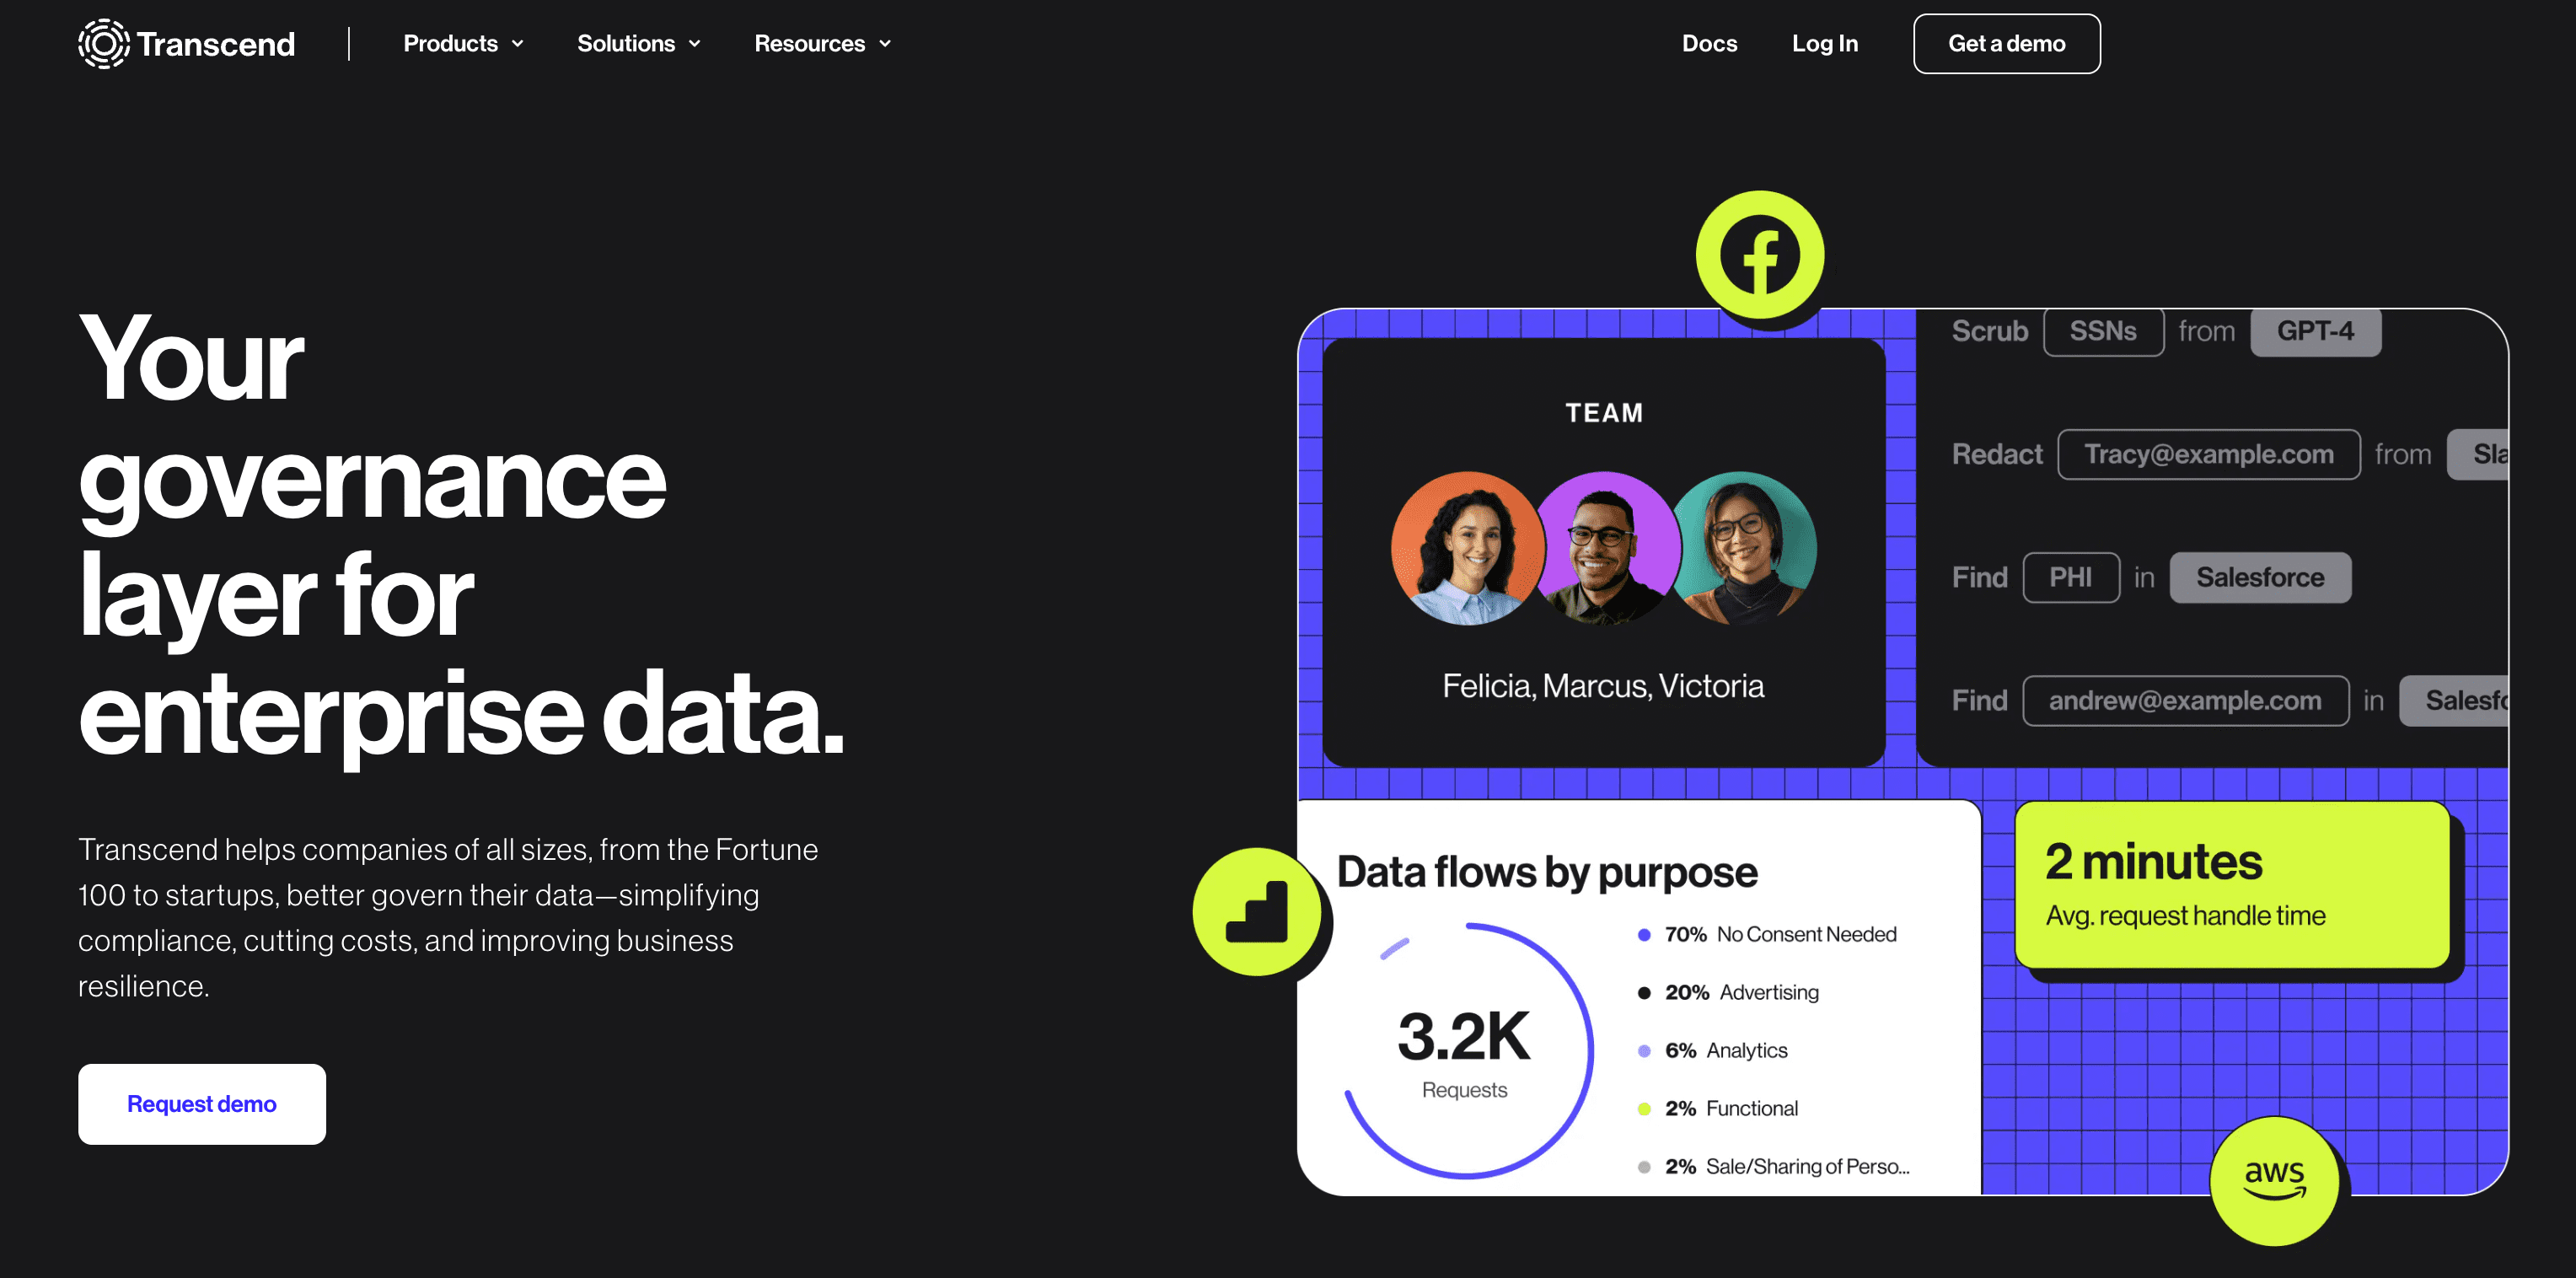This screenshot has height=1278, width=2576.
Task: Select the donut chart progress control
Action: click(x=1462, y=1051)
